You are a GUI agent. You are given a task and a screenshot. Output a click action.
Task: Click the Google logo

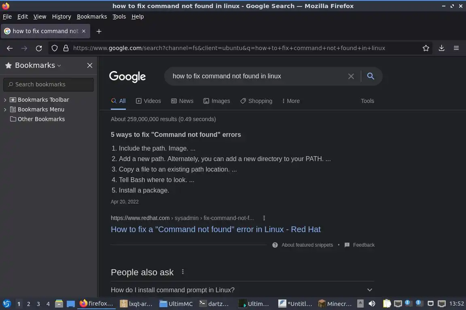pos(127,77)
